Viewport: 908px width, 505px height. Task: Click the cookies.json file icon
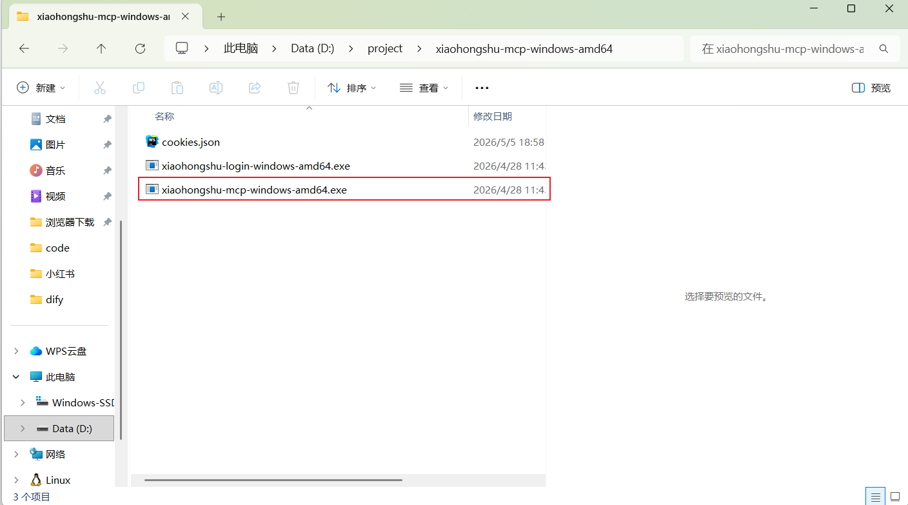[152, 142]
